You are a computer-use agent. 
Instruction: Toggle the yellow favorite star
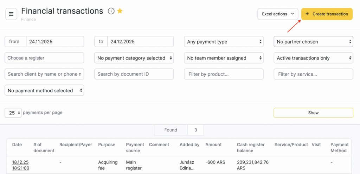[120, 11]
